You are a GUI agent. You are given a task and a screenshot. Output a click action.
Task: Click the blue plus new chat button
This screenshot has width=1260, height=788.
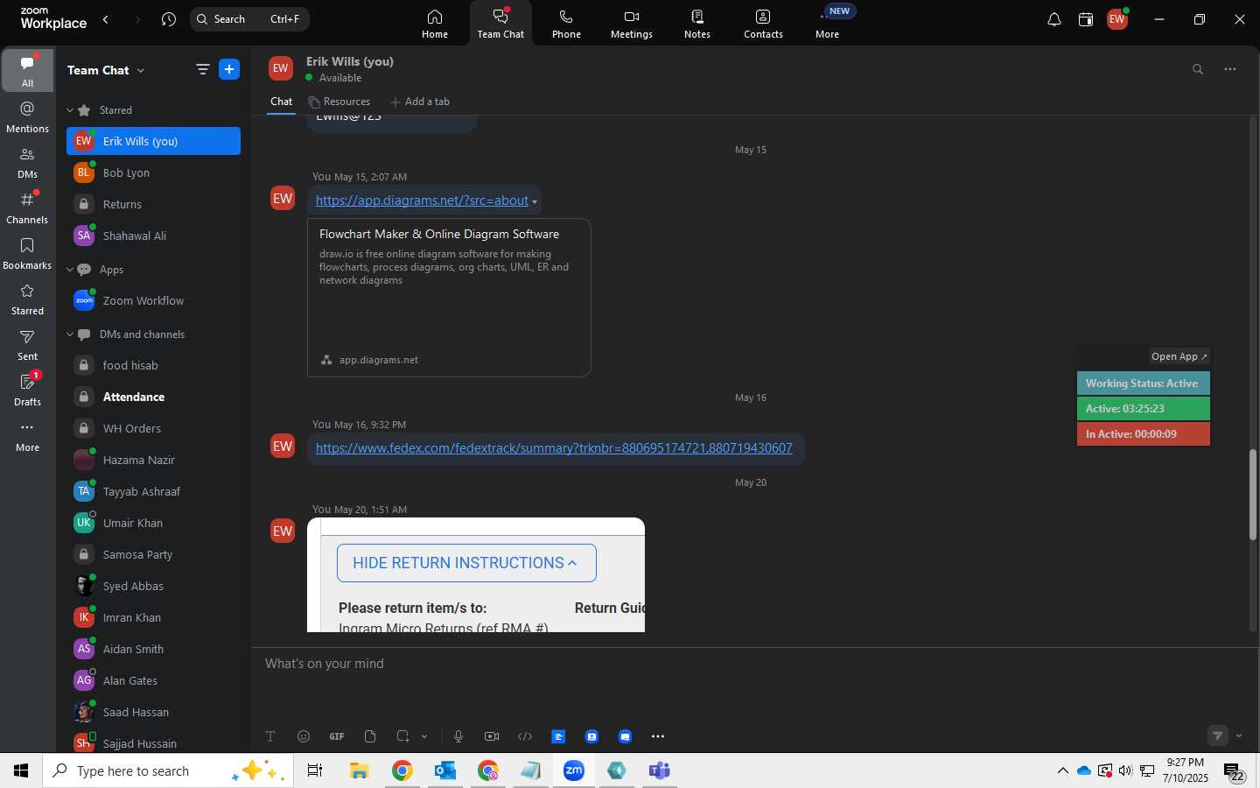(229, 70)
